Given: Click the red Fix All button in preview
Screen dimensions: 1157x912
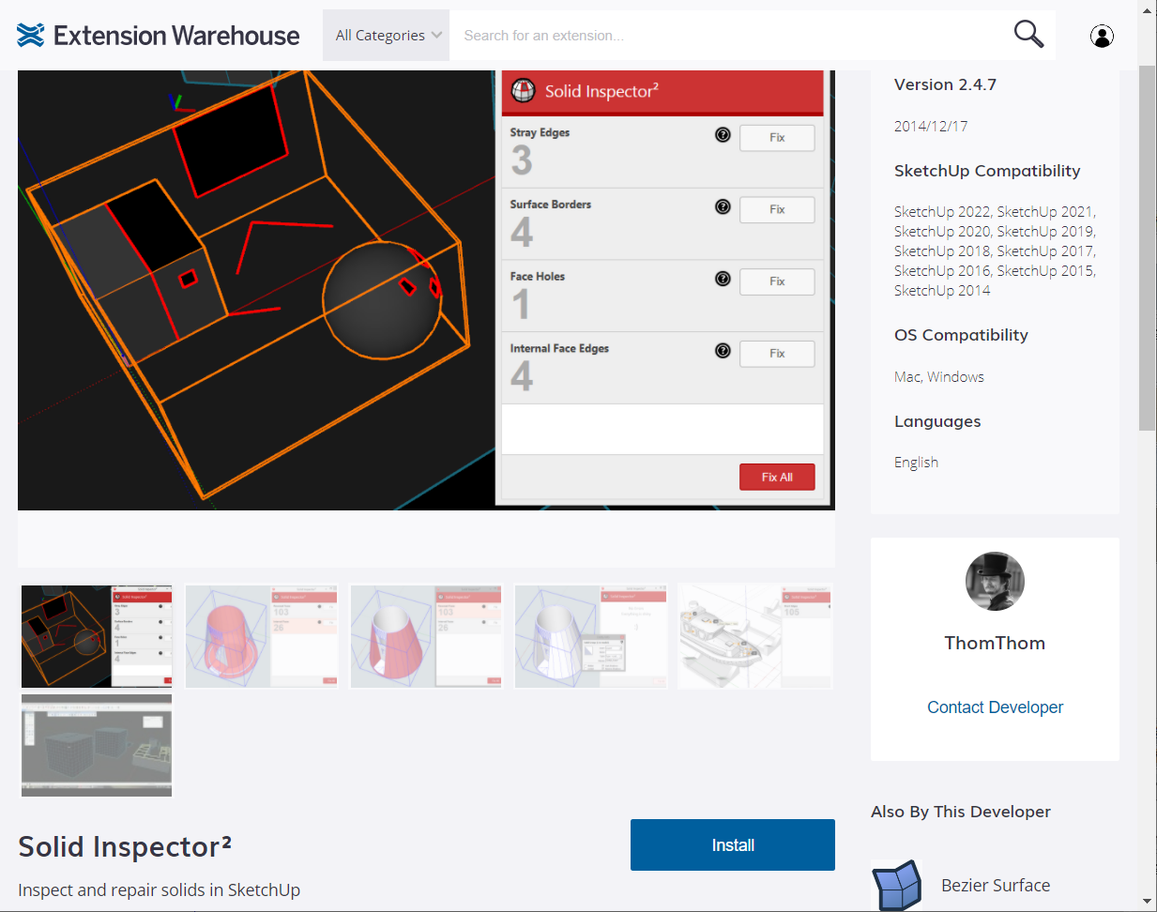Looking at the screenshot, I should tap(776, 477).
